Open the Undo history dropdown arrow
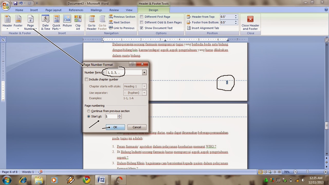Image resolution: width=329 pixels, height=185 pixels. (x=25, y=4)
